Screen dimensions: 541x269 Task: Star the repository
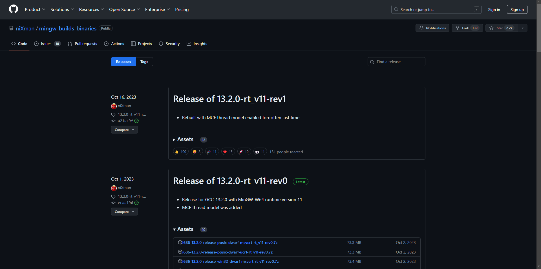(x=502, y=28)
